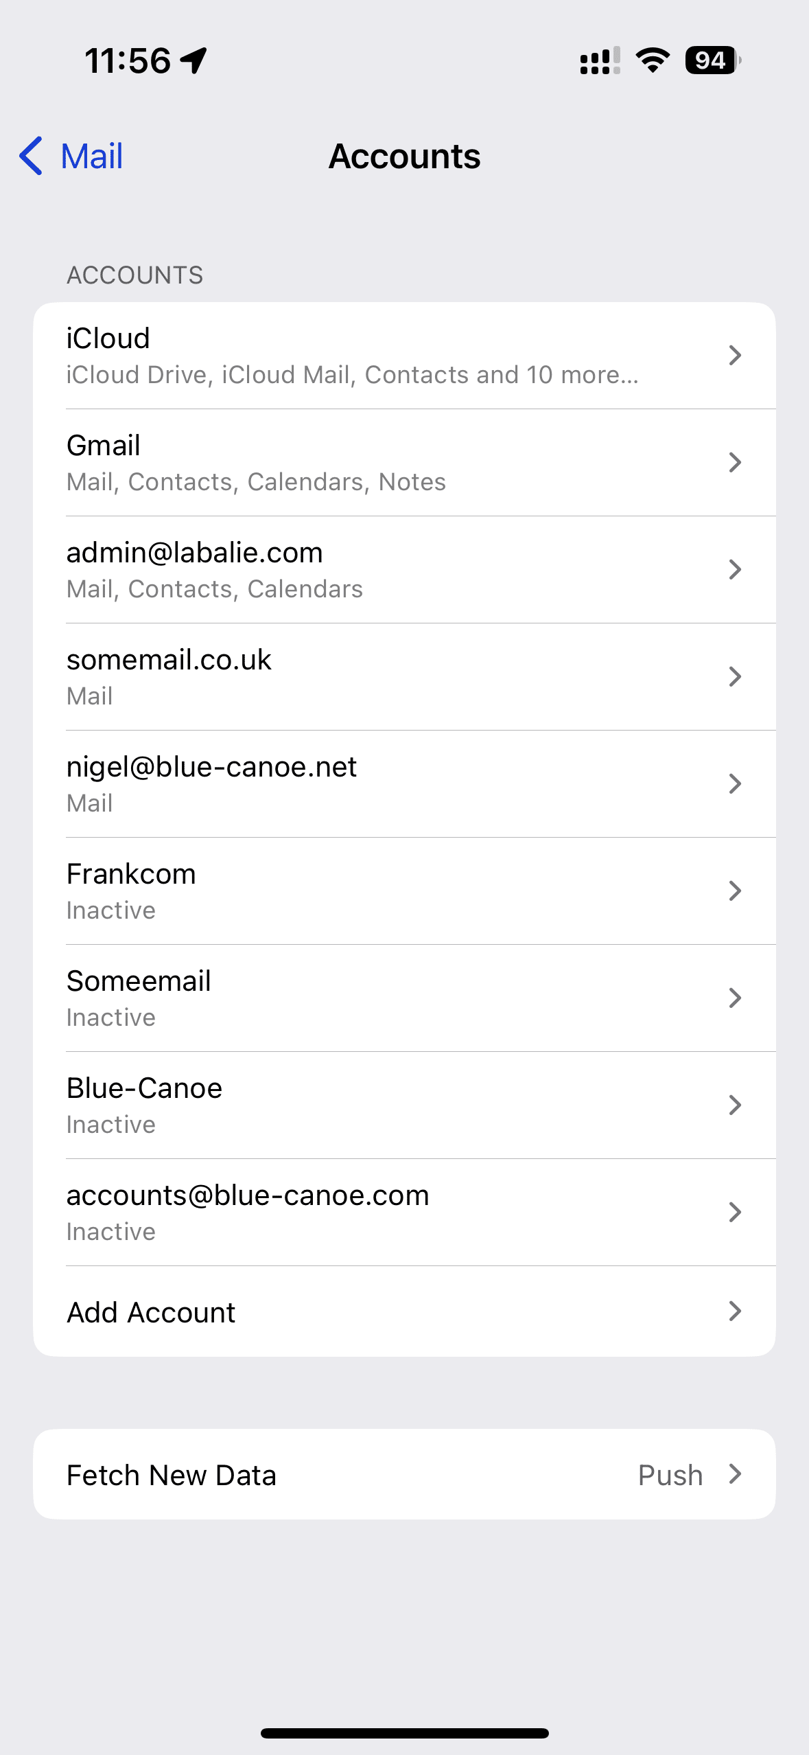This screenshot has height=1755, width=809.
Task: Tap the location arrow icon beside the time
Action: 194,60
